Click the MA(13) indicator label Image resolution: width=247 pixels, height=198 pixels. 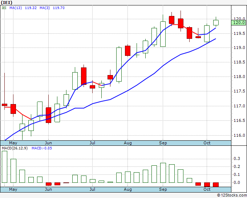[16, 8]
